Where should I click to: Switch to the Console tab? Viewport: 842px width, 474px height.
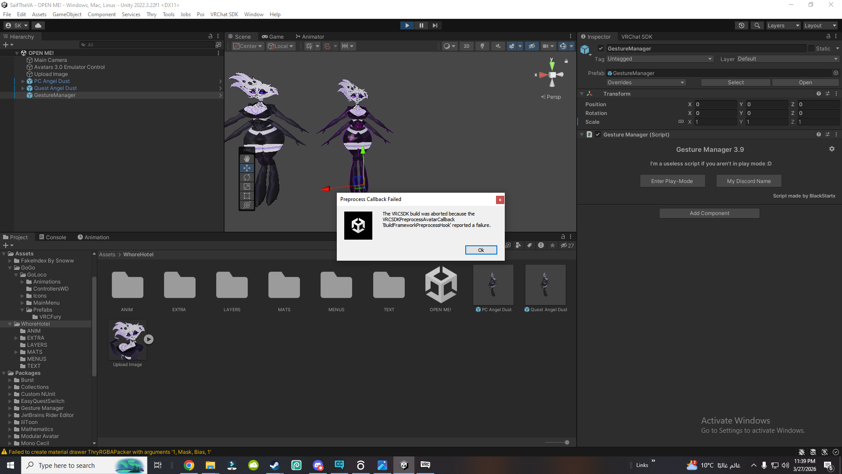53,237
